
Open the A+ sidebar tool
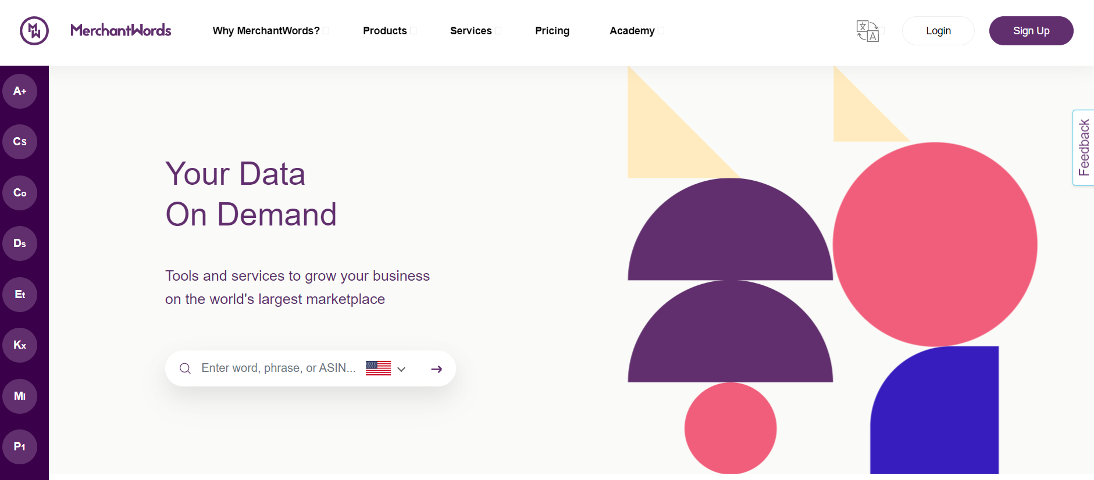(x=20, y=91)
